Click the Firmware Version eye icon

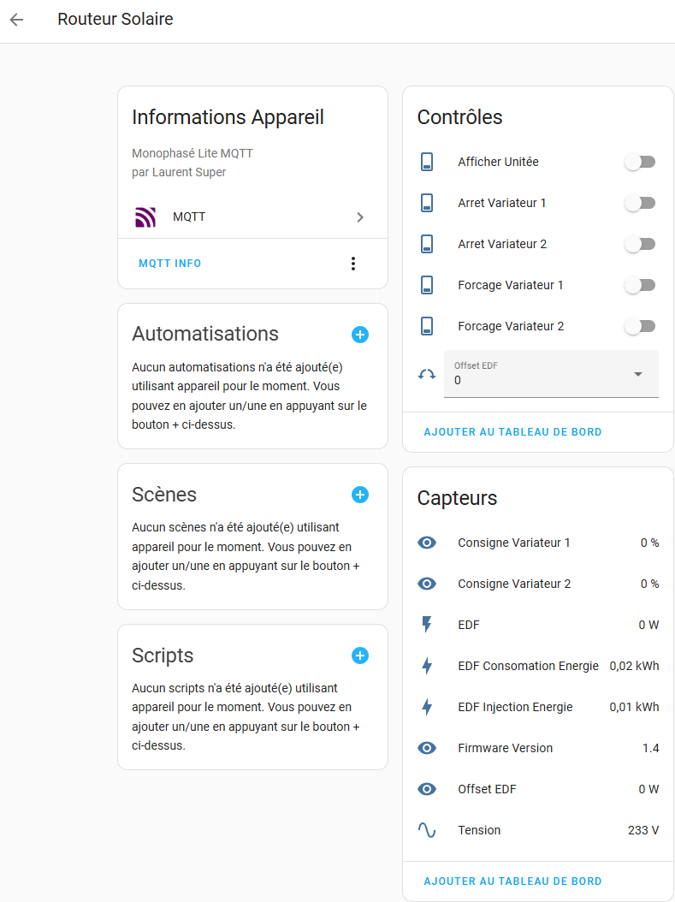point(427,748)
